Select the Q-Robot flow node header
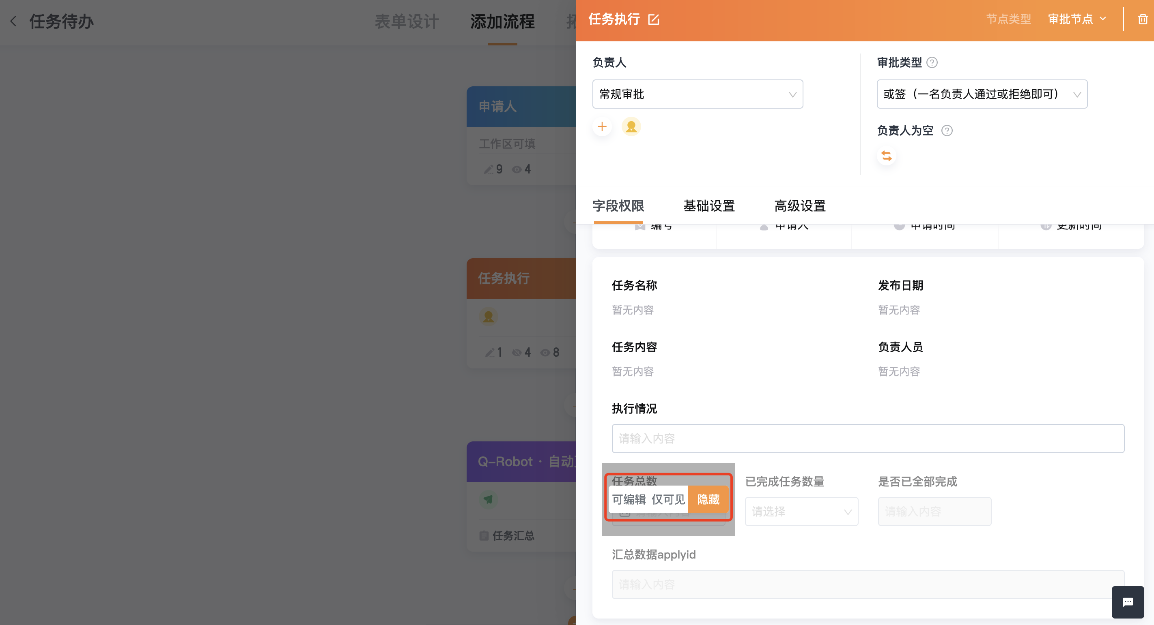Viewport: 1154px width, 625px height. [x=521, y=462]
